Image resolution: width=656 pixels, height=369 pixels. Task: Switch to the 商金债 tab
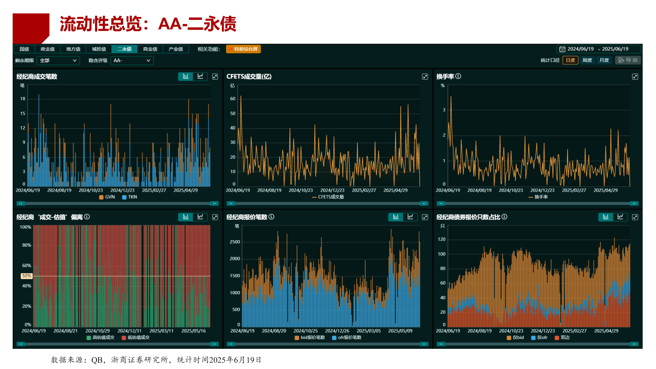pos(150,49)
